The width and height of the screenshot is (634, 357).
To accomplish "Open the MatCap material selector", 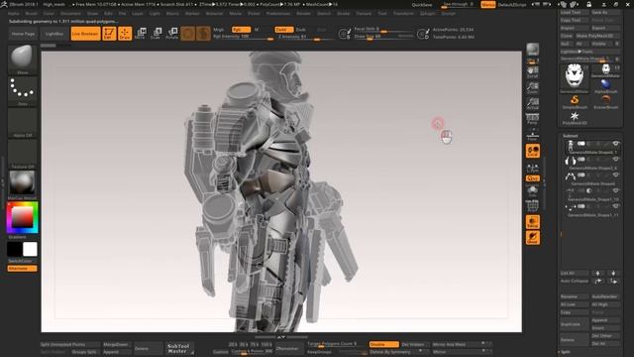I will pos(22,185).
